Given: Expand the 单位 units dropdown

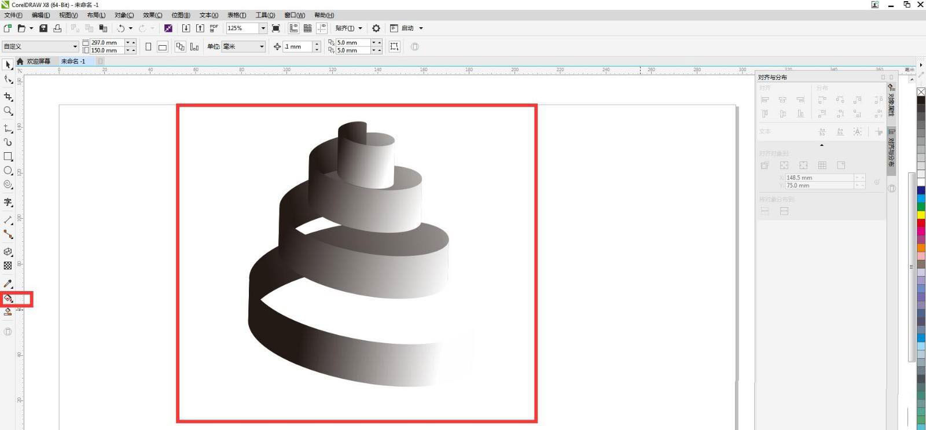Looking at the screenshot, I should click(262, 47).
